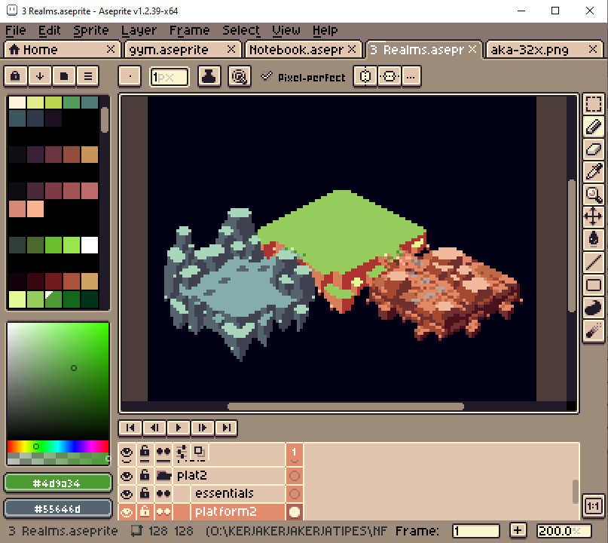The image size is (608, 543).
Task: Click the 1:1 preview button
Action: [x=593, y=506]
